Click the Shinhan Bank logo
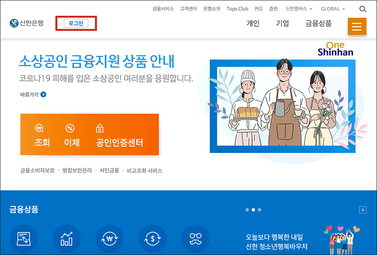Image resolution: width=377 pixels, height=255 pixels. [x=26, y=23]
